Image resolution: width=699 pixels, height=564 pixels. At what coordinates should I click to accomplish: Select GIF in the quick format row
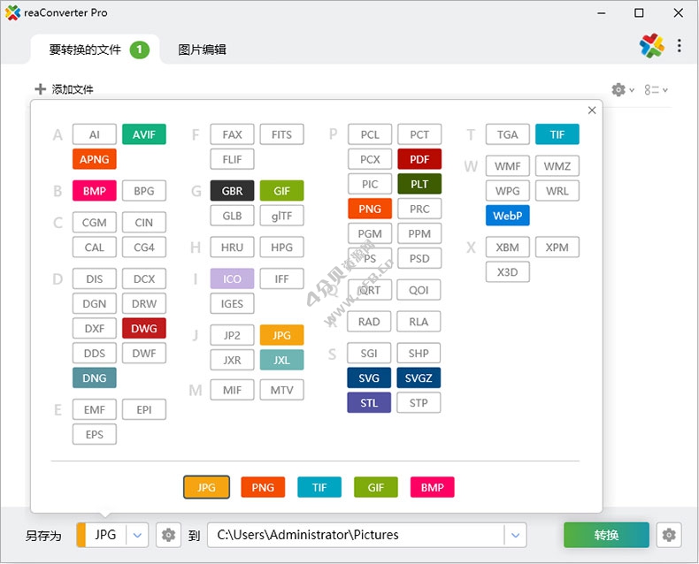(x=376, y=487)
